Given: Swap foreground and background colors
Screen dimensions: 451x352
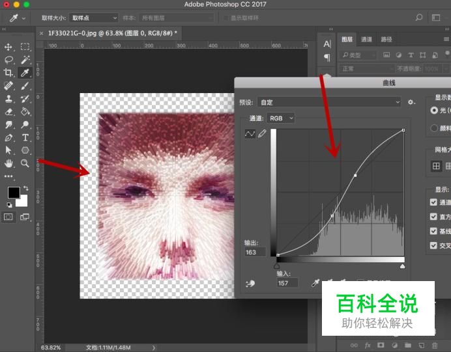Looking at the screenshot, I should 26,188.
